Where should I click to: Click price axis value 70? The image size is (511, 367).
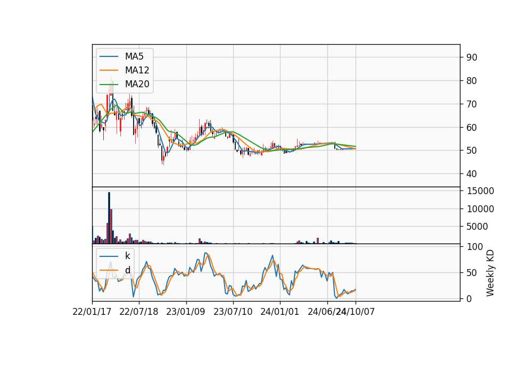point(472,104)
